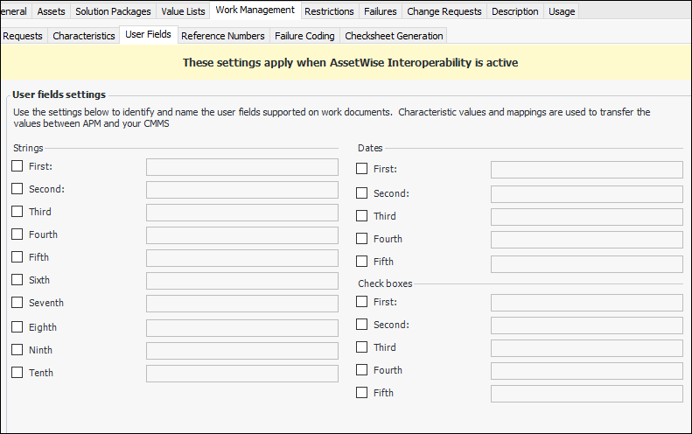Check the Tenth string checkbox

click(17, 373)
